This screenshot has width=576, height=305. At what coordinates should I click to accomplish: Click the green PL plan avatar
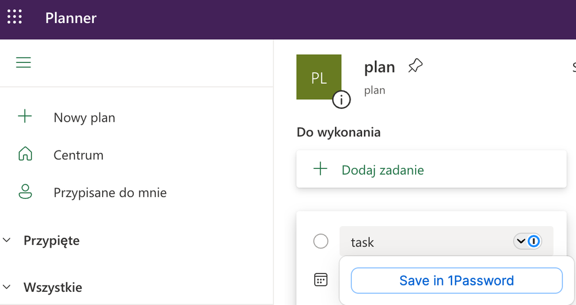click(318, 77)
